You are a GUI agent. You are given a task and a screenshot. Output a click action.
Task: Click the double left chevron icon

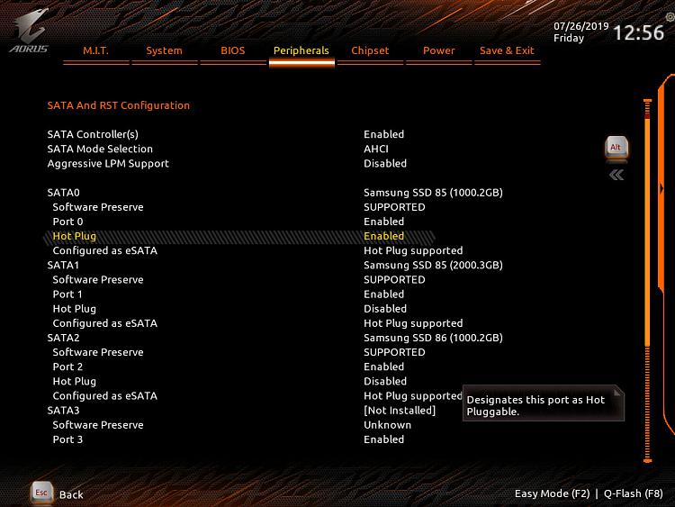click(x=616, y=175)
